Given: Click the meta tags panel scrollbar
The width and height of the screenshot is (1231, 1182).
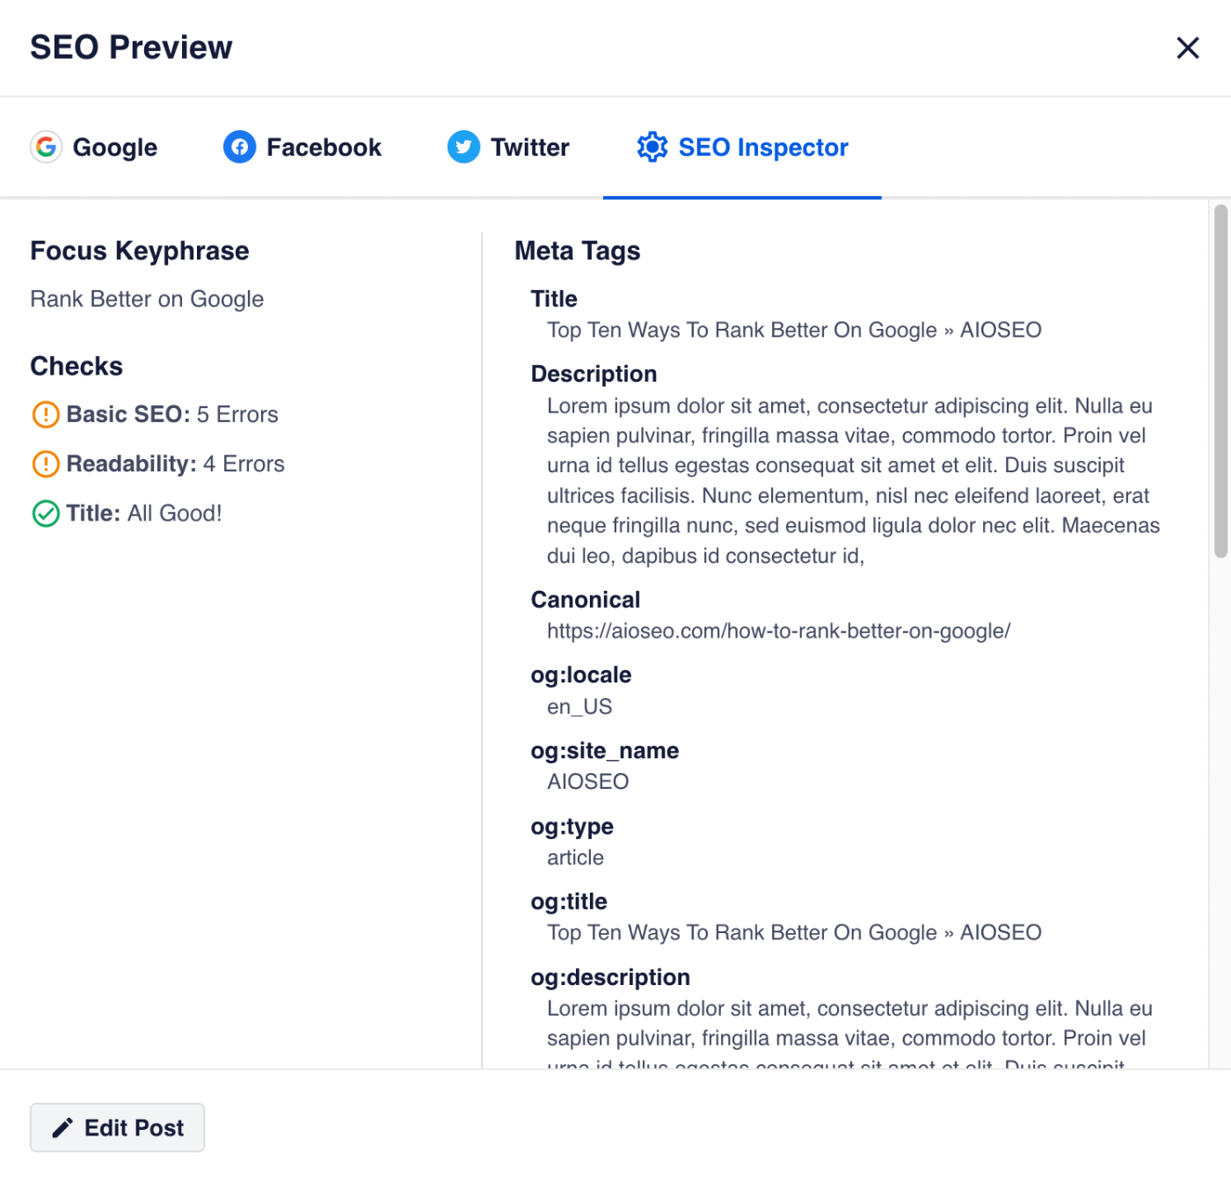Looking at the screenshot, I should coord(1220,381).
